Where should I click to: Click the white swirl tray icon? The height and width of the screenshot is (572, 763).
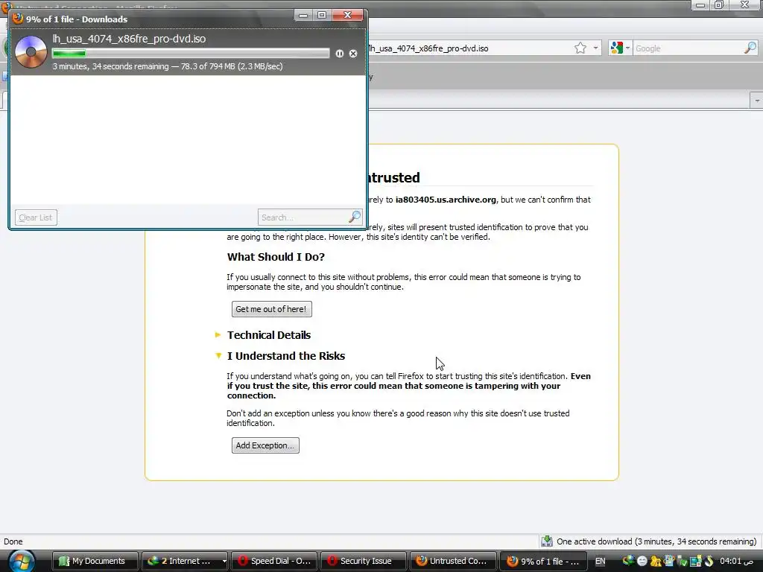[709, 561]
